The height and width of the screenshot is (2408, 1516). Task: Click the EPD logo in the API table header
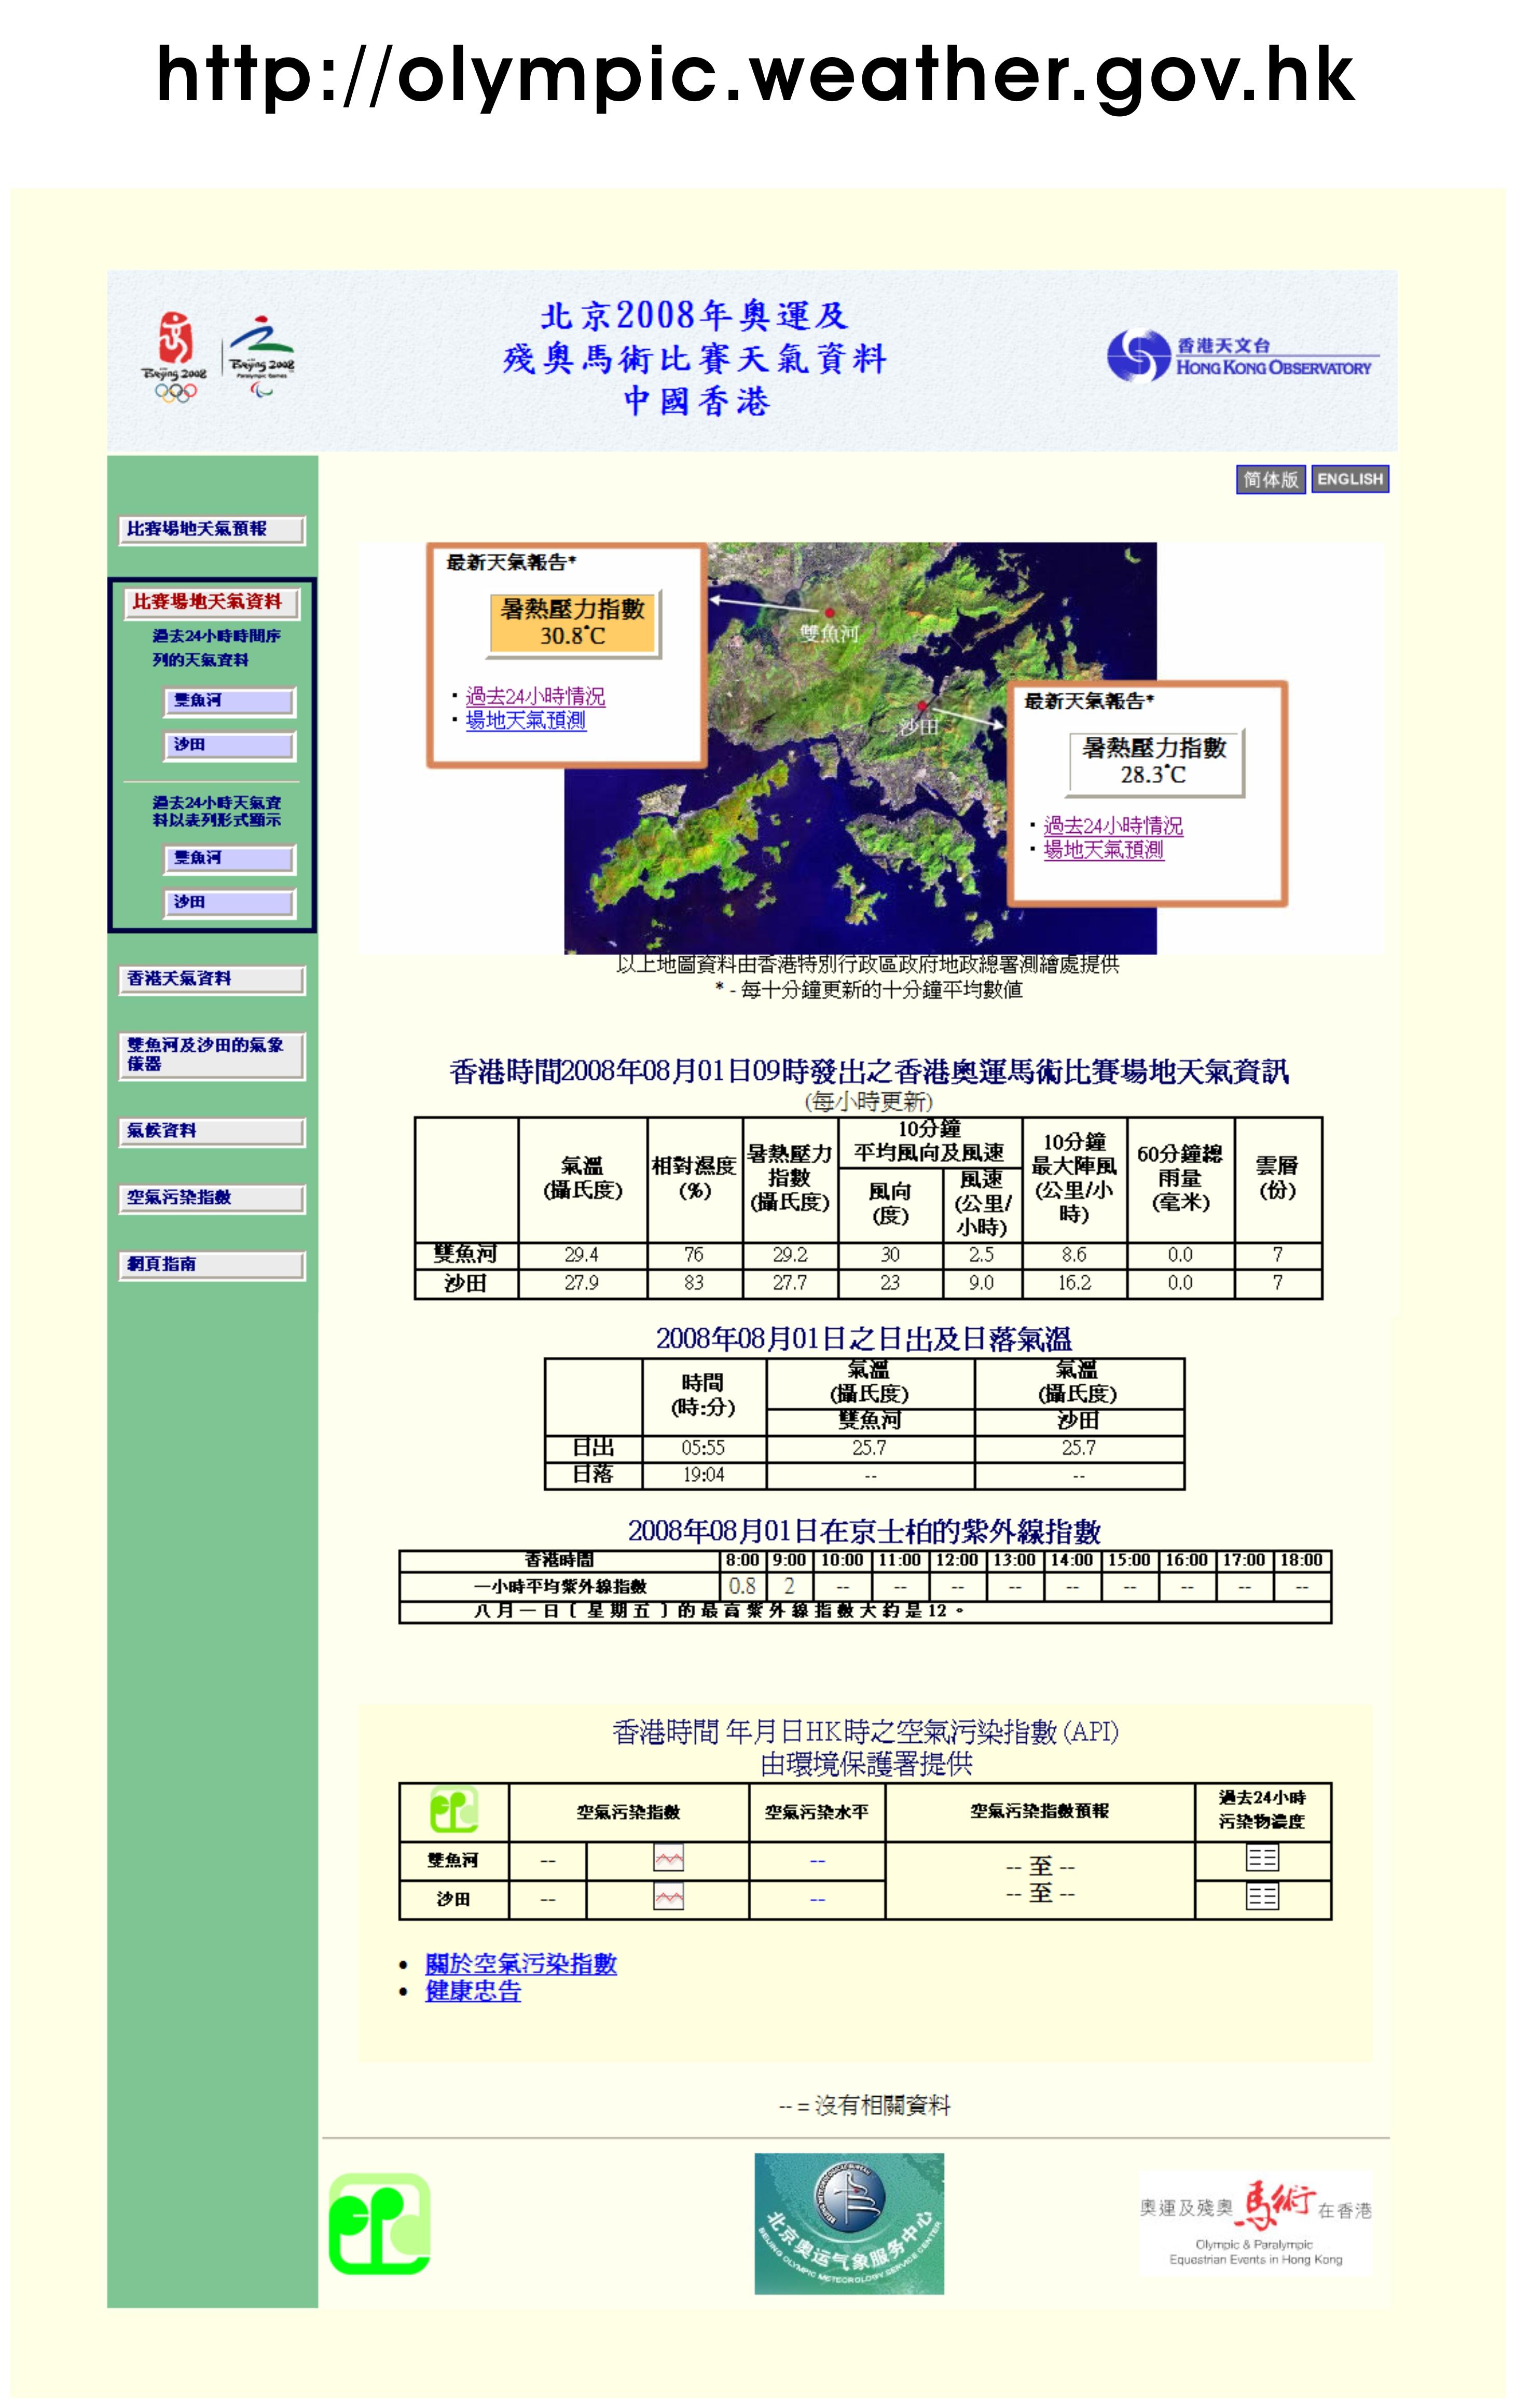(454, 1810)
